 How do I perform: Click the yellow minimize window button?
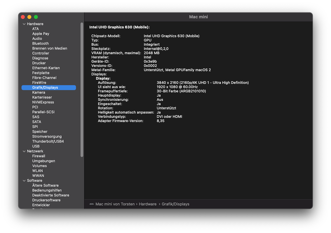pyautogui.click(x=29, y=17)
